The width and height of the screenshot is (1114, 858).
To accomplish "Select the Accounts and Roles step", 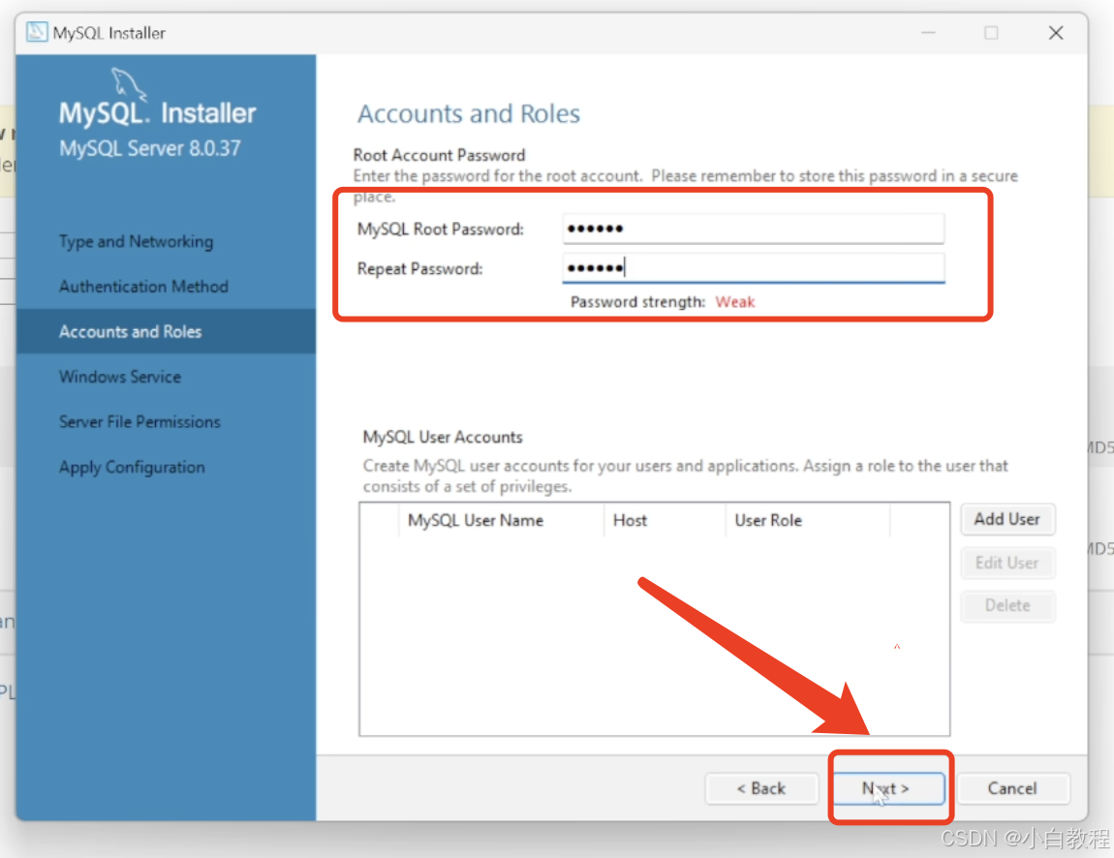I will 166,332.
